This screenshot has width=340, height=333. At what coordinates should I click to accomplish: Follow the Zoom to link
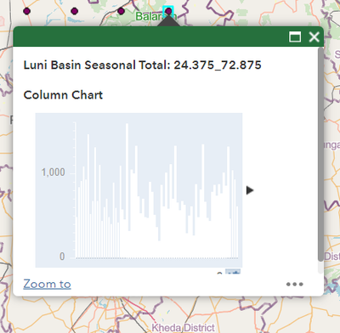point(47,284)
